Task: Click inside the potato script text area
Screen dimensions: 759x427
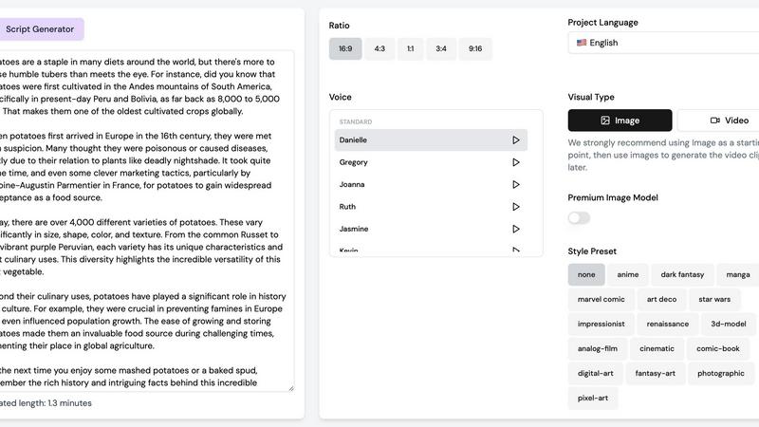Action: [147, 218]
